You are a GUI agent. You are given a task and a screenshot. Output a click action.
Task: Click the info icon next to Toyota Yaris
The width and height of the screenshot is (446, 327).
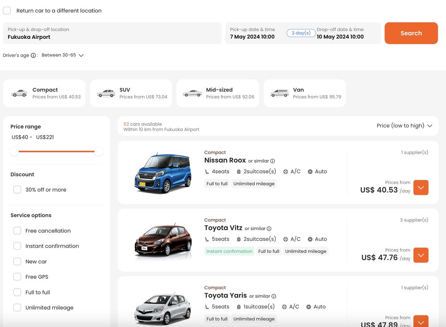pyautogui.click(x=274, y=296)
